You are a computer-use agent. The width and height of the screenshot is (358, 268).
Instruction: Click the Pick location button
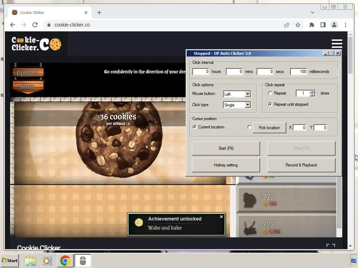269,128
